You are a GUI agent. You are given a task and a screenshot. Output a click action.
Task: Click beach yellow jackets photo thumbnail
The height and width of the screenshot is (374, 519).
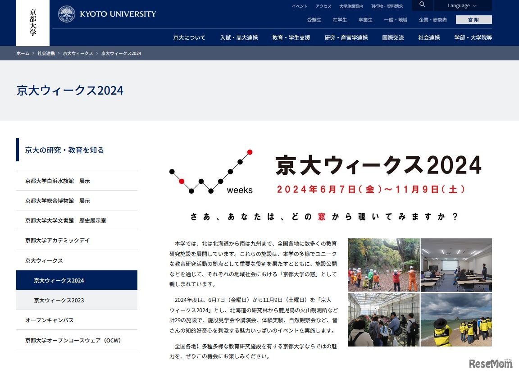(x=456, y=320)
